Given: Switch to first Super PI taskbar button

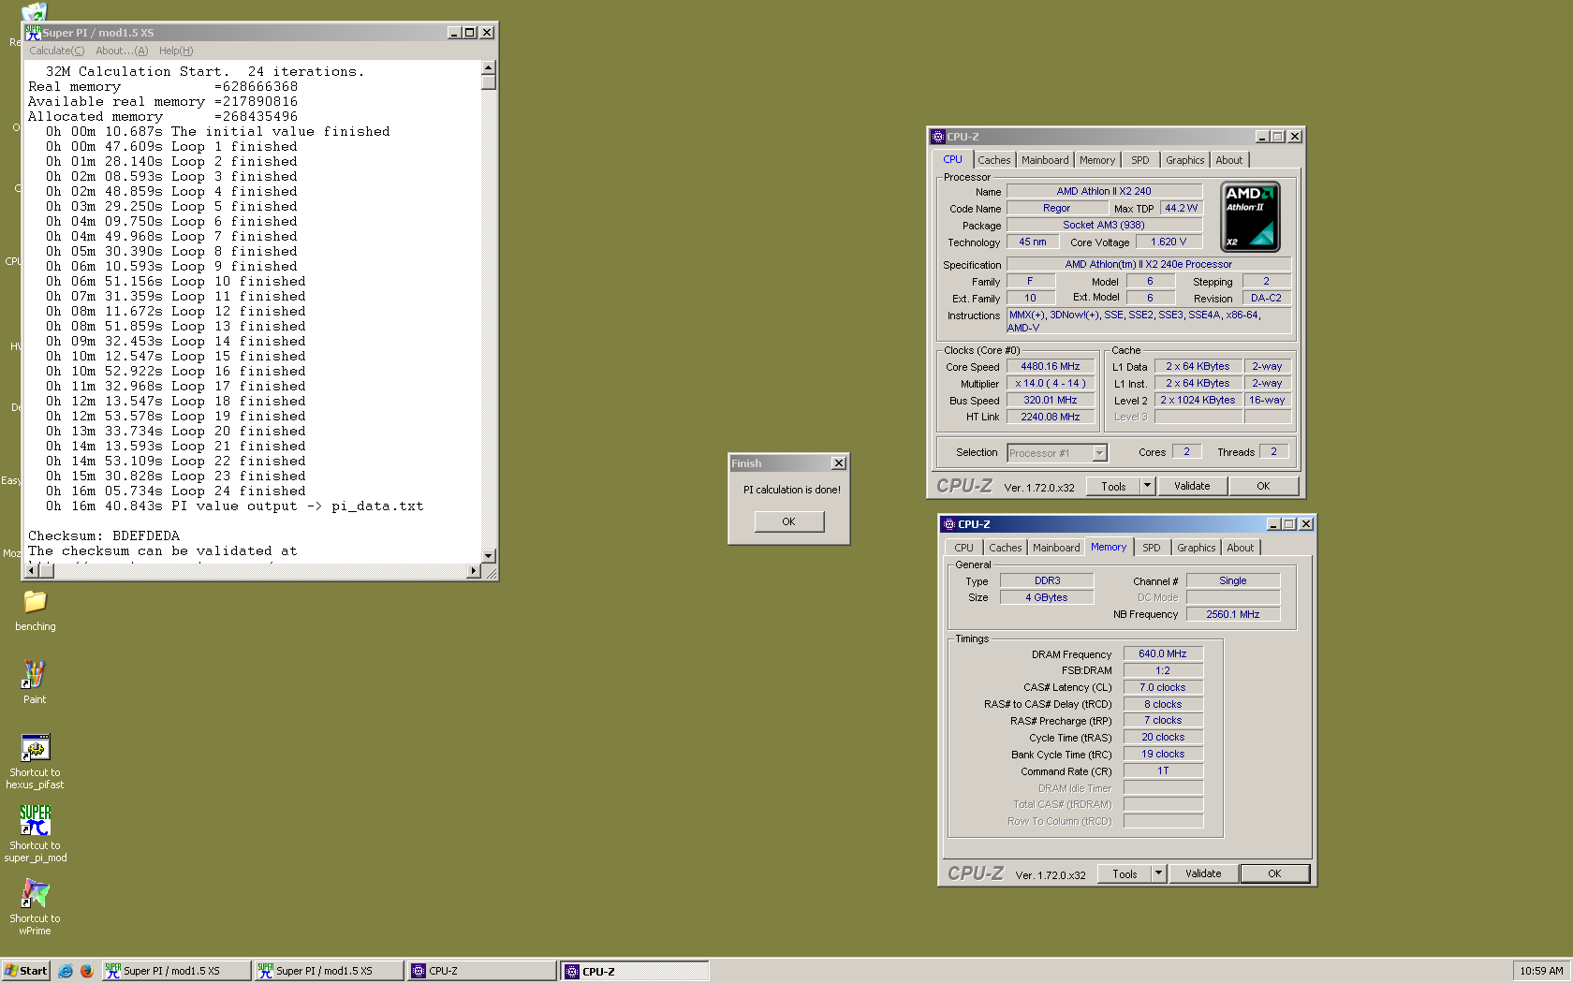Looking at the screenshot, I should tap(176, 971).
